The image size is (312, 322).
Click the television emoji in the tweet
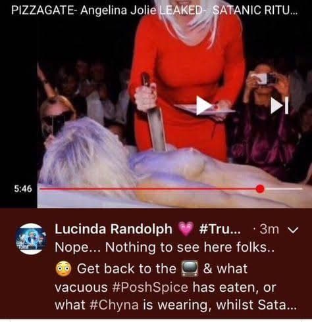(190, 269)
